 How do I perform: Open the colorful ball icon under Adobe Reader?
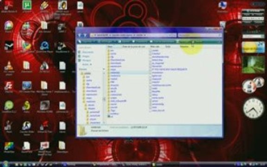9,26
